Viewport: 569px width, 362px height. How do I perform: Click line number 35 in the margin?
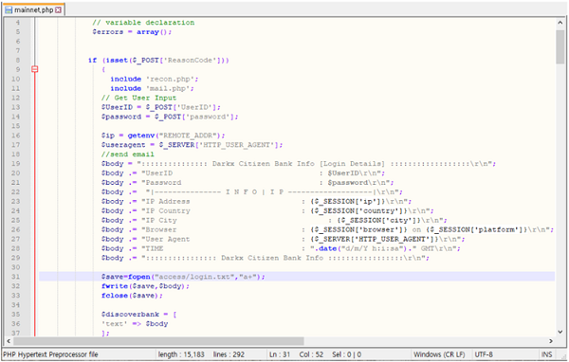click(x=15, y=315)
